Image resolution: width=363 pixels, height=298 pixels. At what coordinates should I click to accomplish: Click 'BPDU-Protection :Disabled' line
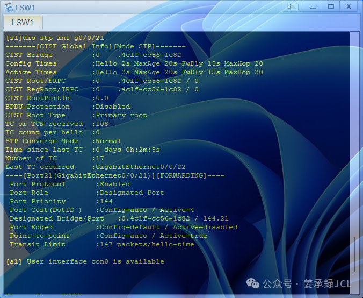68,107
